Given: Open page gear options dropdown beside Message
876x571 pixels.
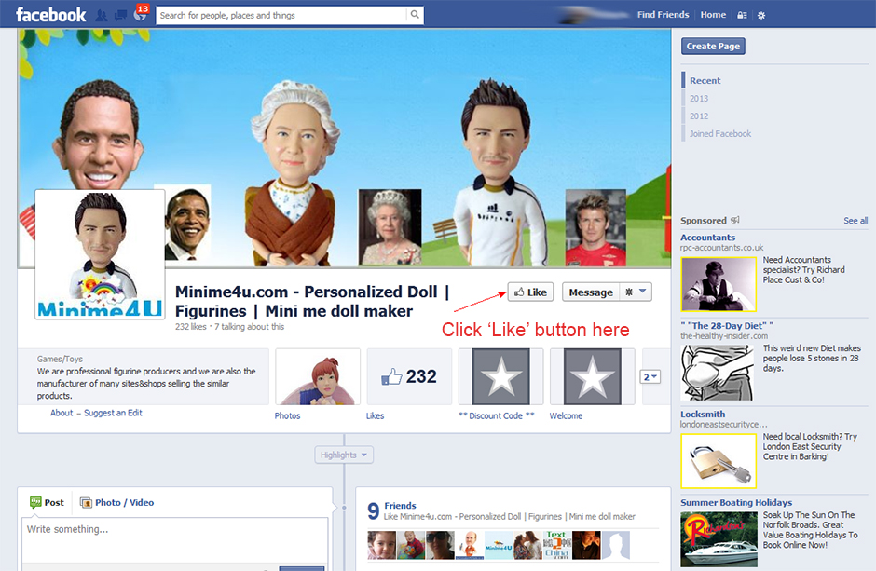Looking at the screenshot, I should 636,292.
